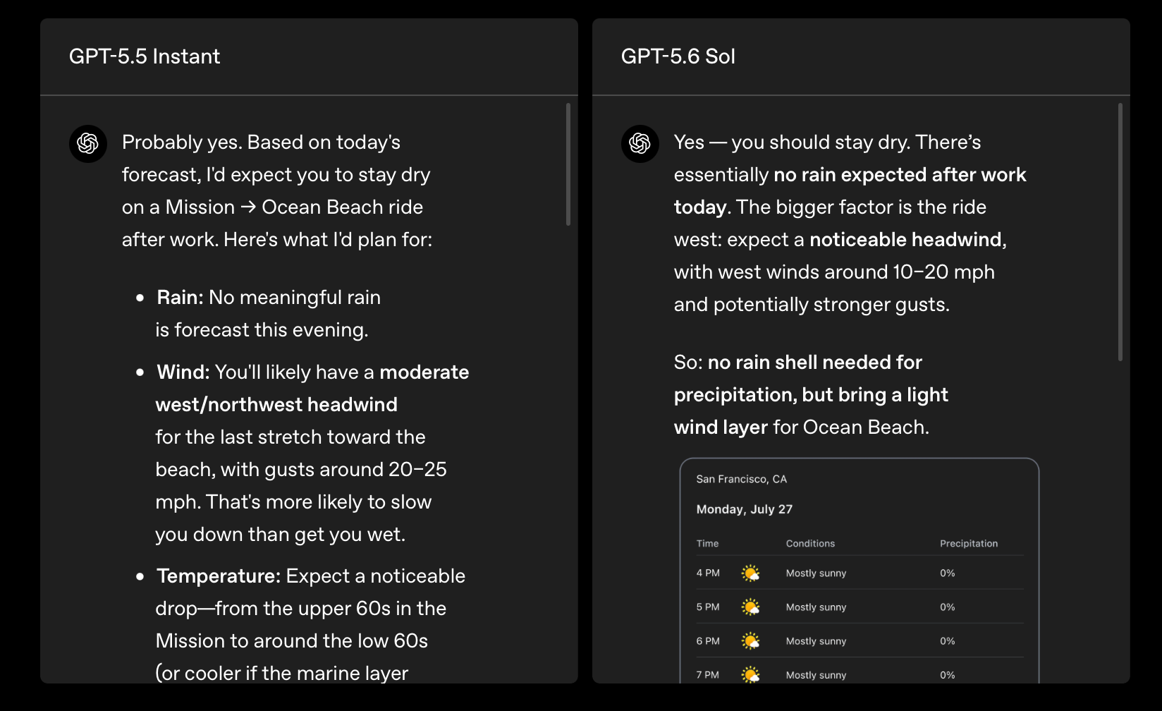Click the Precipitation column header
This screenshot has width=1162, height=711.
click(969, 544)
